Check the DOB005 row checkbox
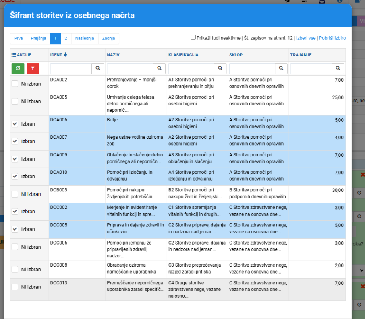Screen dimensions: 365x319 pyautogui.click(x=15, y=194)
